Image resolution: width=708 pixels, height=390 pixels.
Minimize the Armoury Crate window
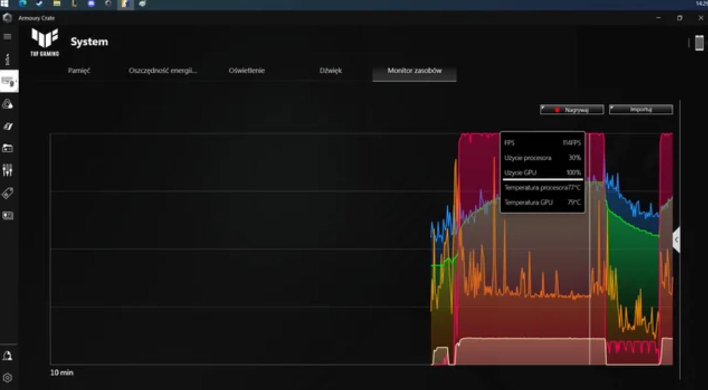(658, 18)
